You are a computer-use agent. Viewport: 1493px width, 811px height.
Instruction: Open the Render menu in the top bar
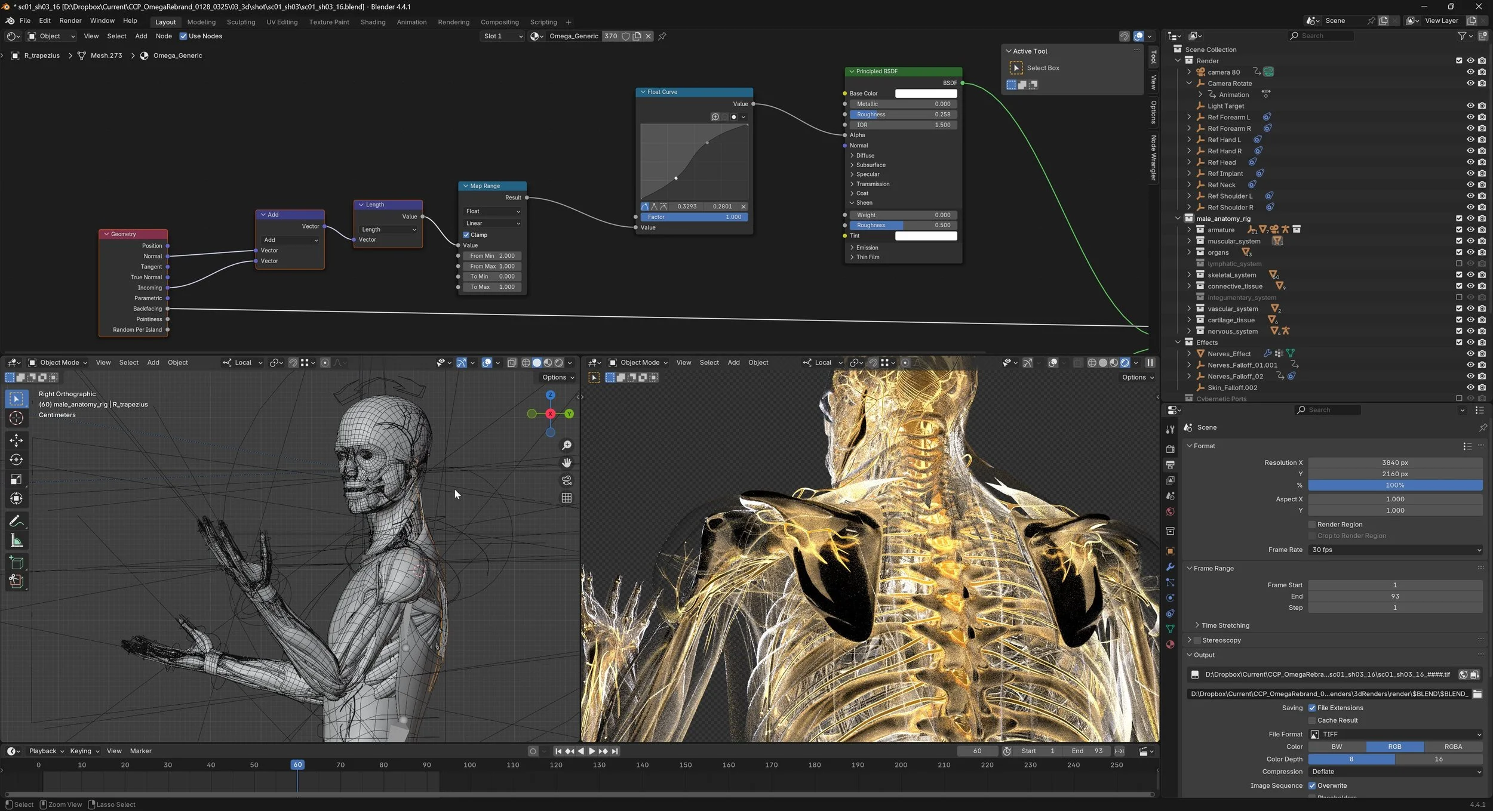point(70,21)
